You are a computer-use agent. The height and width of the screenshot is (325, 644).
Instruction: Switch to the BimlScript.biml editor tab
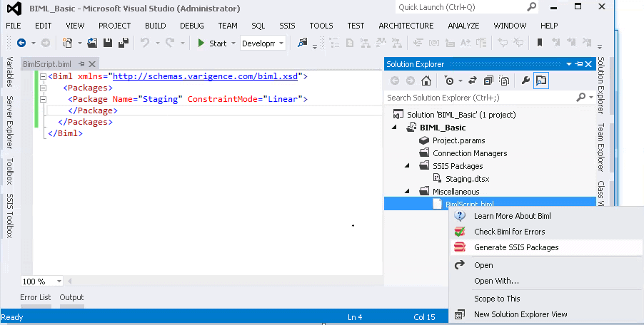click(47, 64)
